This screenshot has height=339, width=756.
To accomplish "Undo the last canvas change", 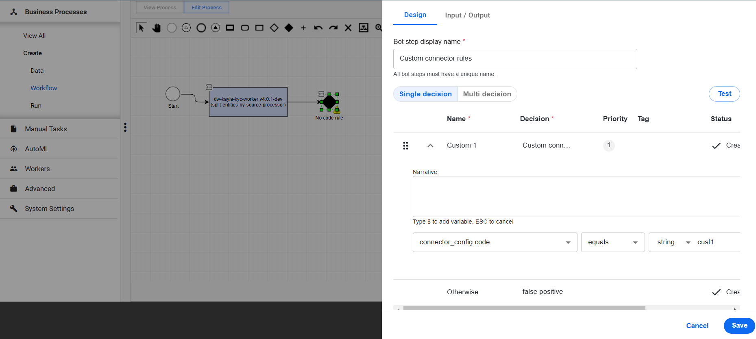I will click(x=318, y=28).
